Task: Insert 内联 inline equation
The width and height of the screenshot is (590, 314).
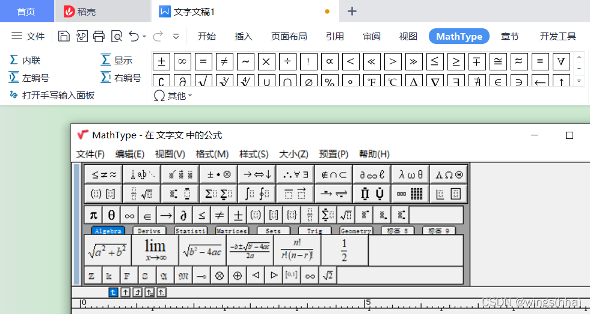Action: [25, 60]
